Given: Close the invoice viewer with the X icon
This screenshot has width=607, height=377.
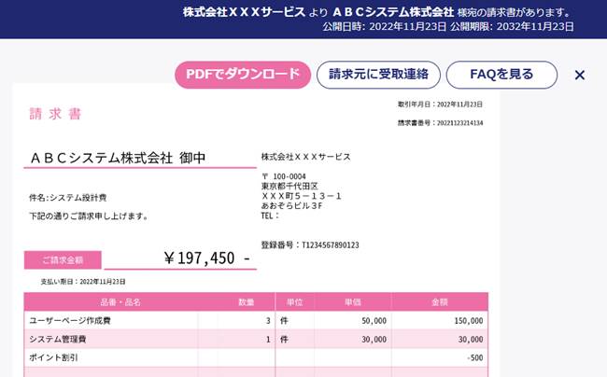Looking at the screenshot, I should pos(580,75).
